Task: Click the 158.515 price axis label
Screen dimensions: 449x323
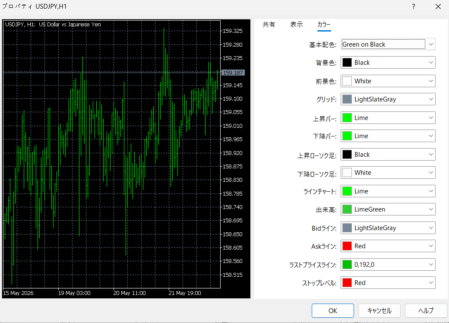Action: [233, 275]
